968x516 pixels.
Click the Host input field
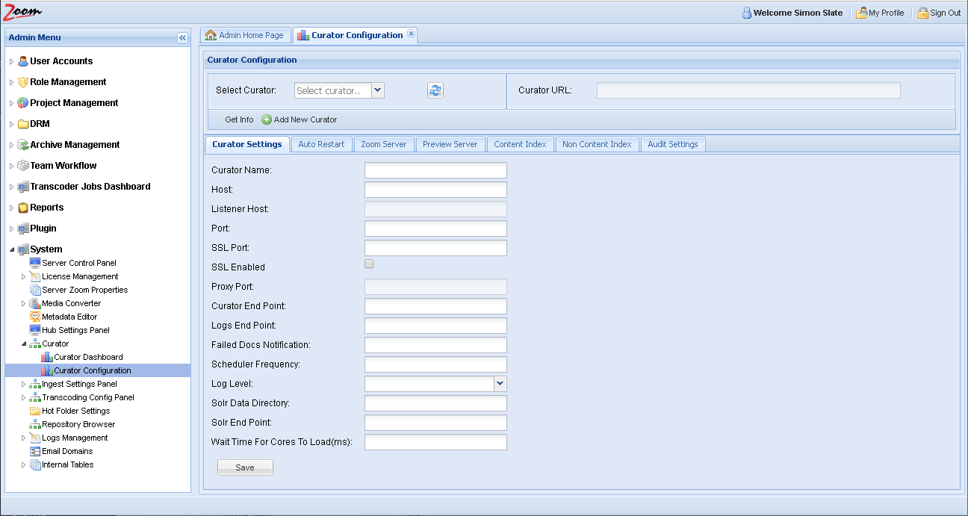pos(435,190)
